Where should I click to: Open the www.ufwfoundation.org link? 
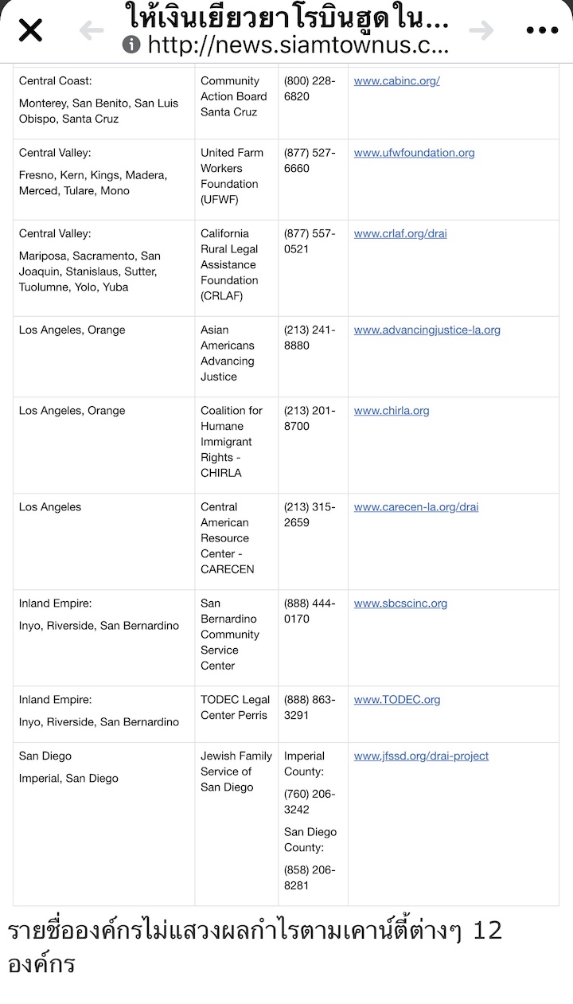[x=414, y=153]
